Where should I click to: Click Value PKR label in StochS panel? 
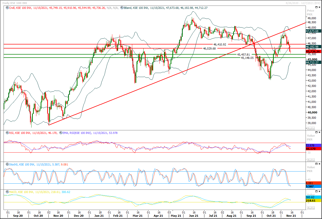click(x=311, y=169)
